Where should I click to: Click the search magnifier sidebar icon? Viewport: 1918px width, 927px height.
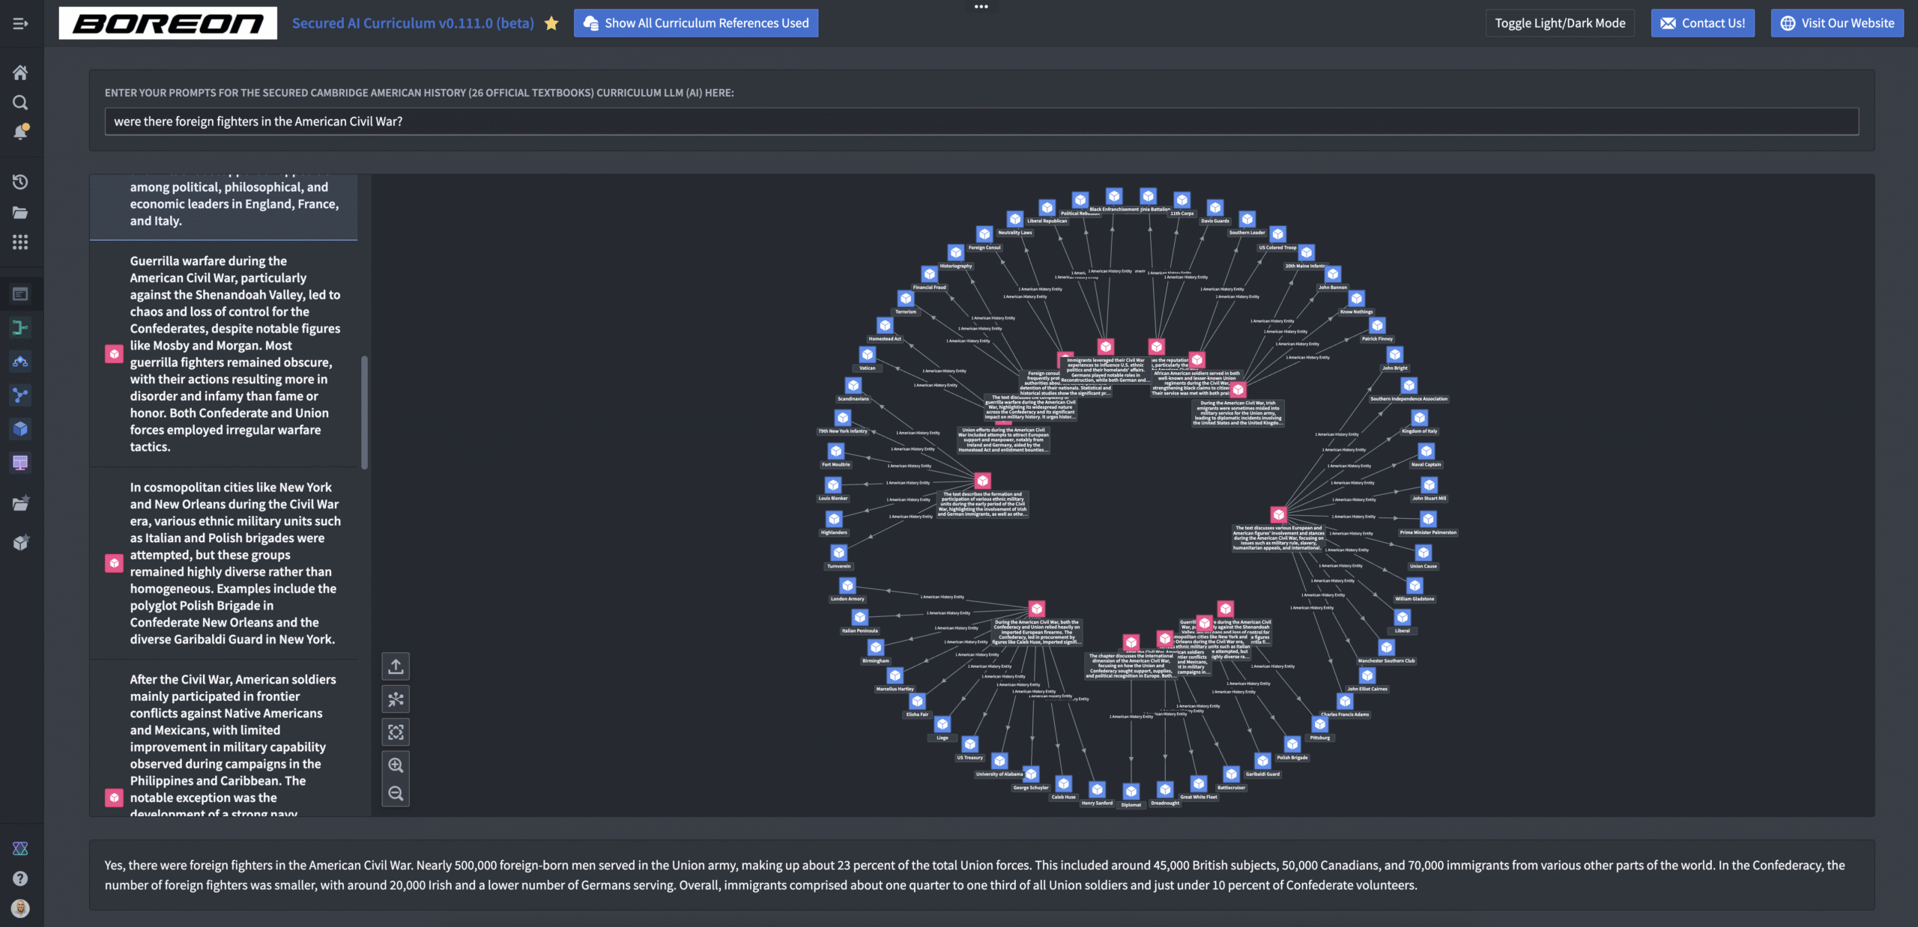(x=20, y=103)
